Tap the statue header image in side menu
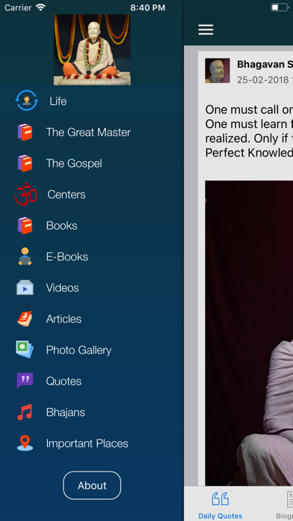 [92, 50]
